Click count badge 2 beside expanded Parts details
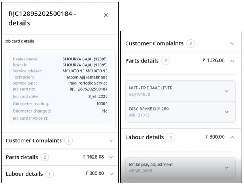This screenshot has width=244, height=185. 166,60
